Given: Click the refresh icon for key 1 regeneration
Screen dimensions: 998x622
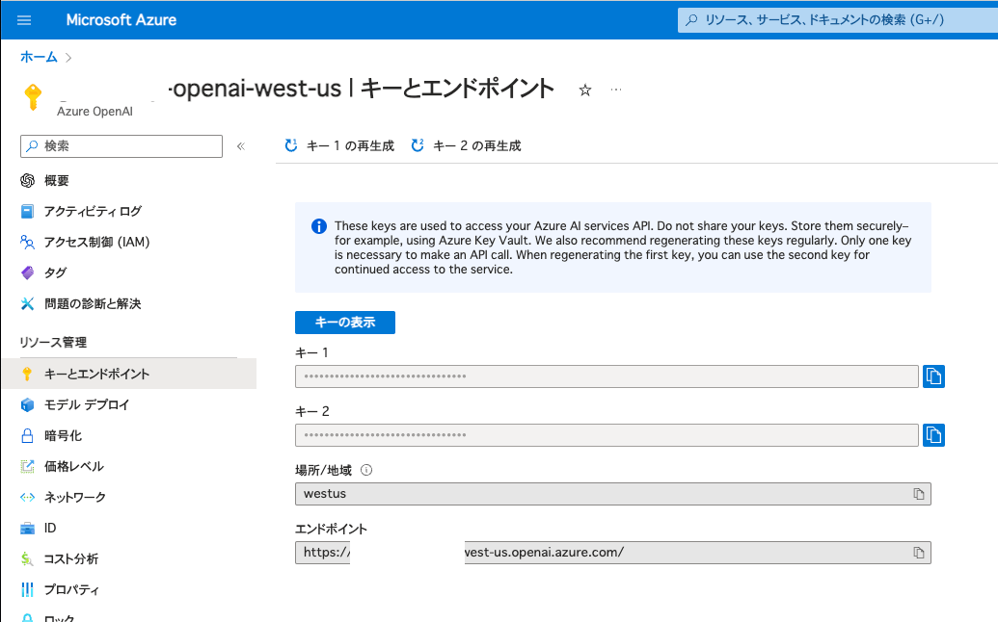Looking at the screenshot, I should pyautogui.click(x=291, y=145).
